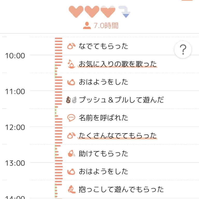The image size is (199, 199).
Task: Click the hug icon beside 抱っこして遊んでもらった
Action: pyautogui.click(x=71, y=189)
